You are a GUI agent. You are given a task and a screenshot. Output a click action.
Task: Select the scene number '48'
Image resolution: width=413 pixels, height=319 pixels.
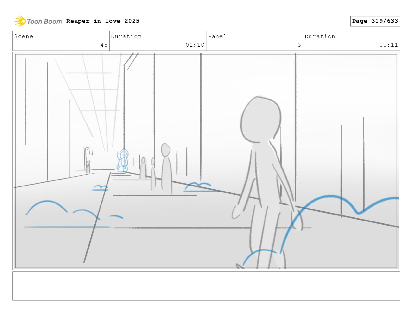tap(104, 45)
